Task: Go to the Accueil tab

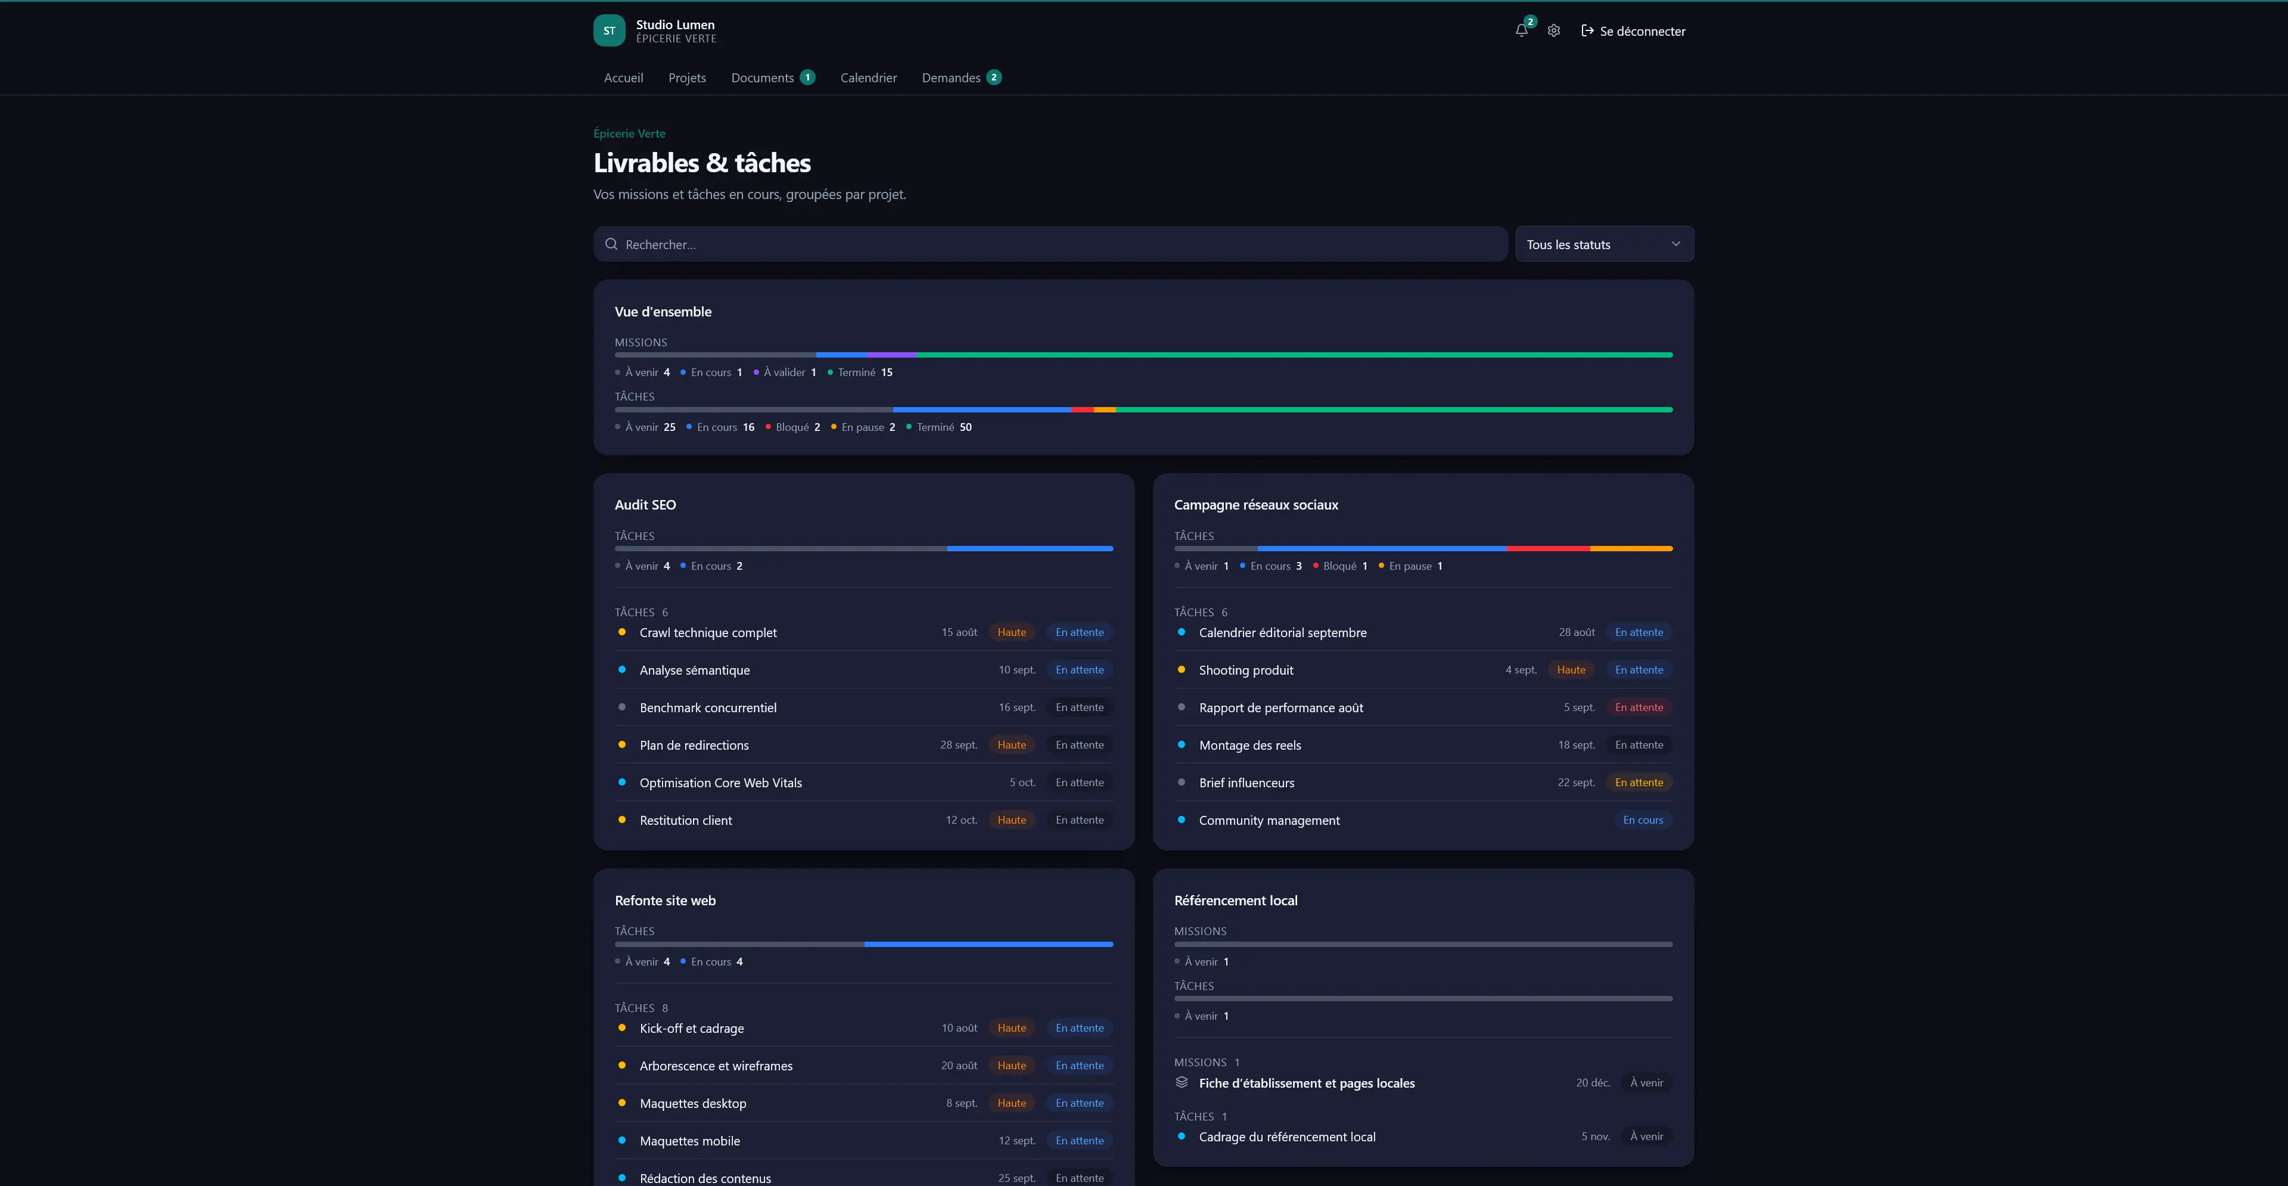Action: [x=623, y=78]
